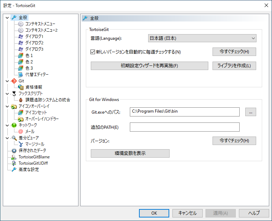Click the アイコンセット icon
This screenshot has height=221, width=272.
tap(21, 113)
